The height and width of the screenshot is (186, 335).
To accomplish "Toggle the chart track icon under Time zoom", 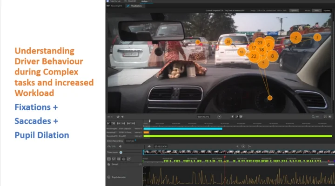I will coord(128,159).
